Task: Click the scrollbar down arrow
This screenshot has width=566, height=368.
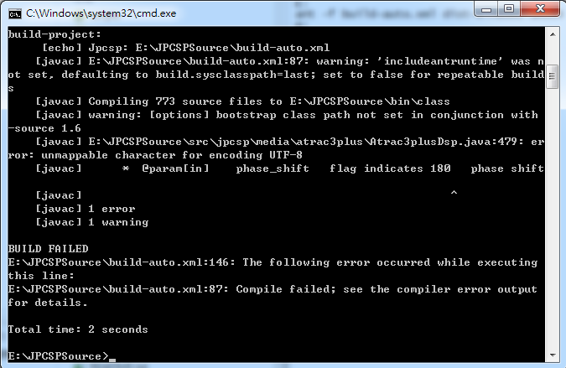Action: (x=553, y=355)
